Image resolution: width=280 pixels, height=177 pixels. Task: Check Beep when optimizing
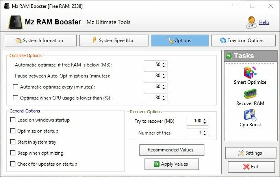(13, 153)
